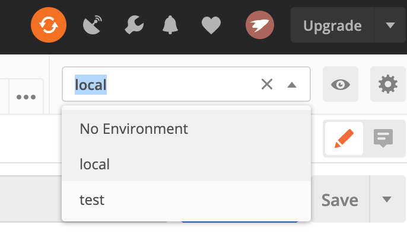Select "No Environment" from the list

click(133, 128)
